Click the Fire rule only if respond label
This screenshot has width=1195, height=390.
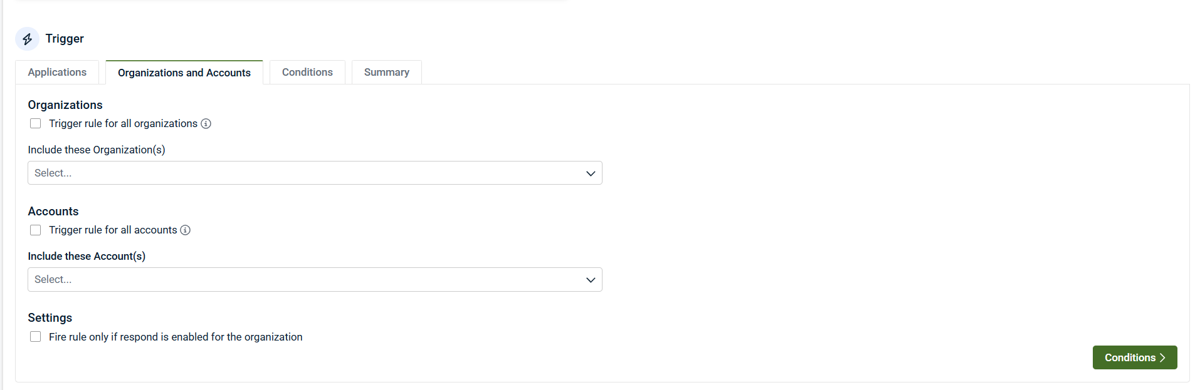176,337
